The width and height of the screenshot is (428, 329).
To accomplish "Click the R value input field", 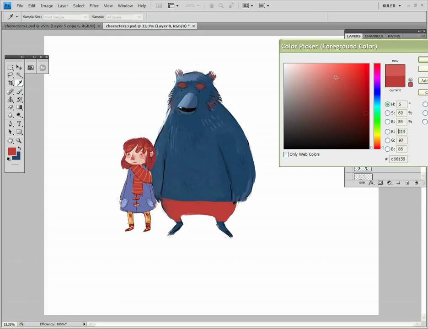I will pos(402,132).
